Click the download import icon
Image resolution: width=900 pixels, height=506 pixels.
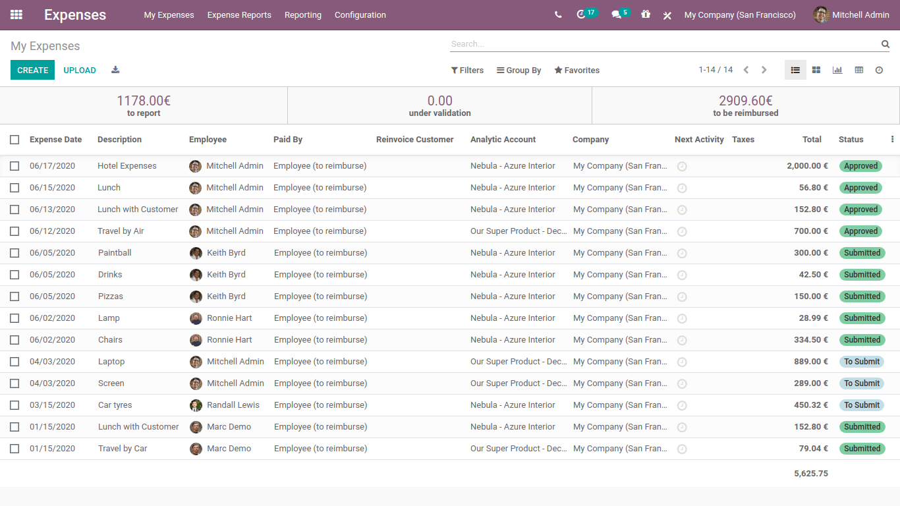pos(115,70)
